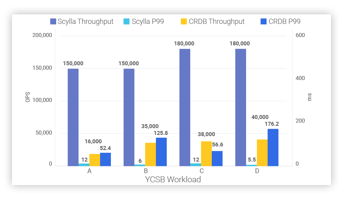Click the Scylla Throughput bar for workload D

tap(240, 107)
